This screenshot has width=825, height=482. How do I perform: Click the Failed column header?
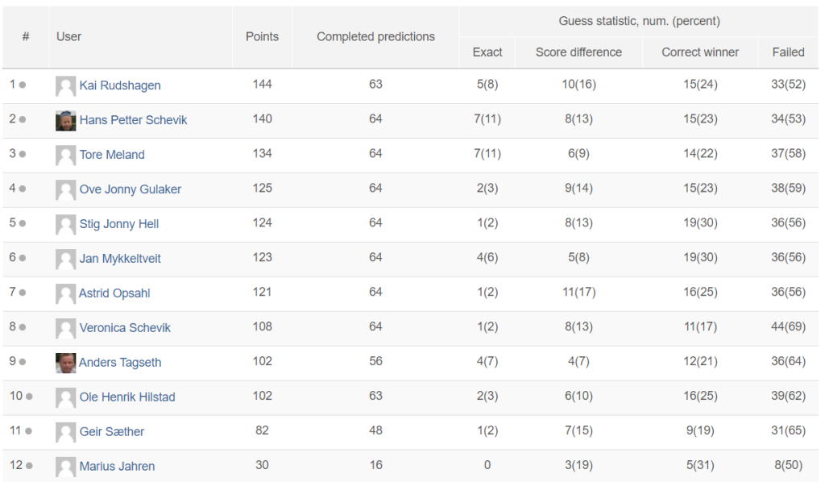788,52
